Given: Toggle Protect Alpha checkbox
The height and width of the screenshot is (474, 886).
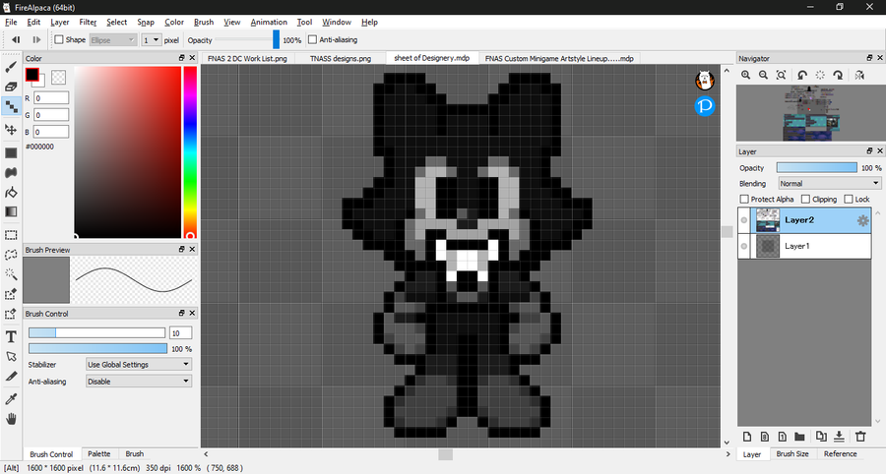Looking at the screenshot, I should coord(744,200).
